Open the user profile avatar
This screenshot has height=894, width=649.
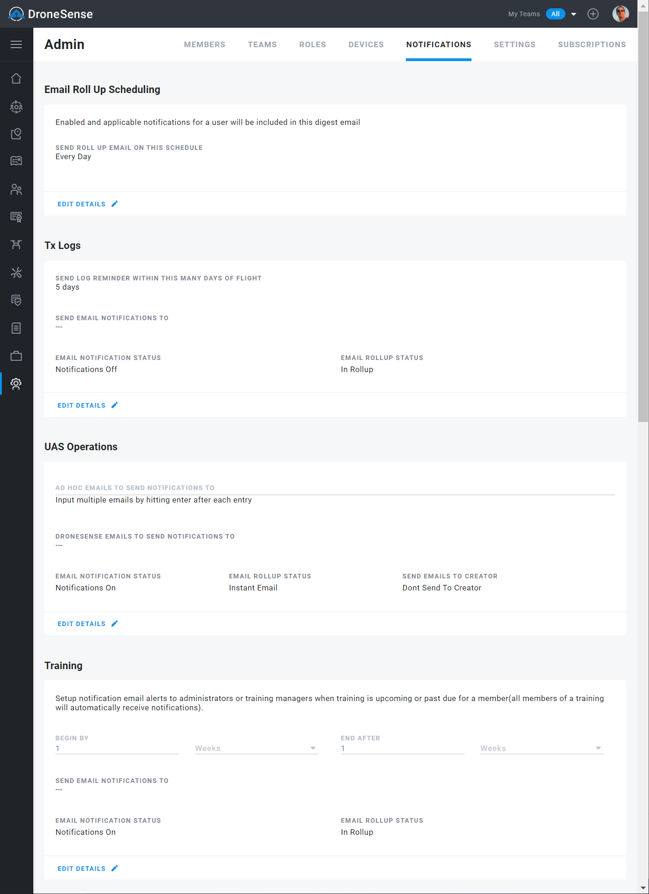click(x=620, y=14)
